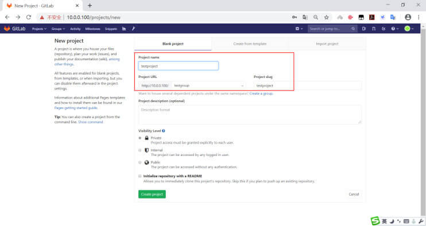Open the new item plus dropdown
426x226 pixels.
[x=299, y=29]
